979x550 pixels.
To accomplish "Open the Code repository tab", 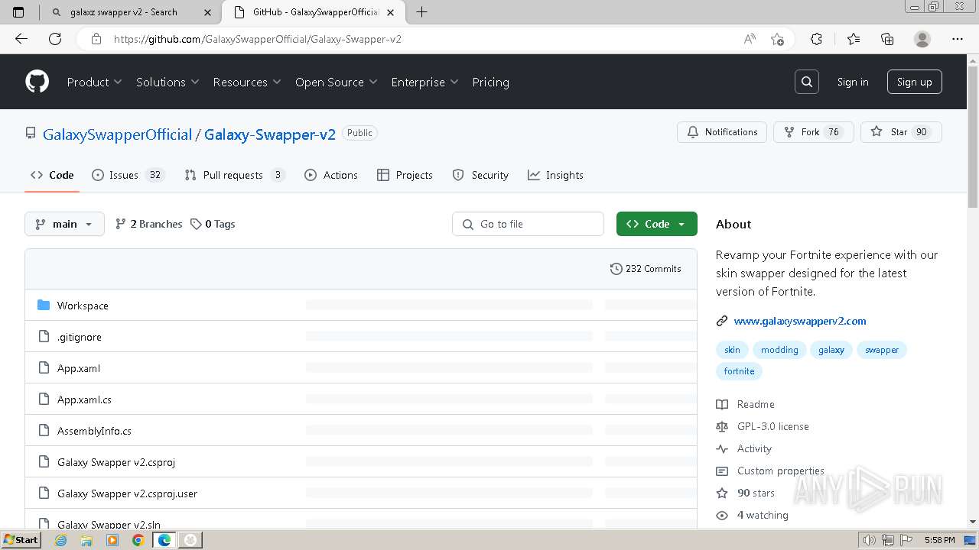I will [x=52, y=175].
